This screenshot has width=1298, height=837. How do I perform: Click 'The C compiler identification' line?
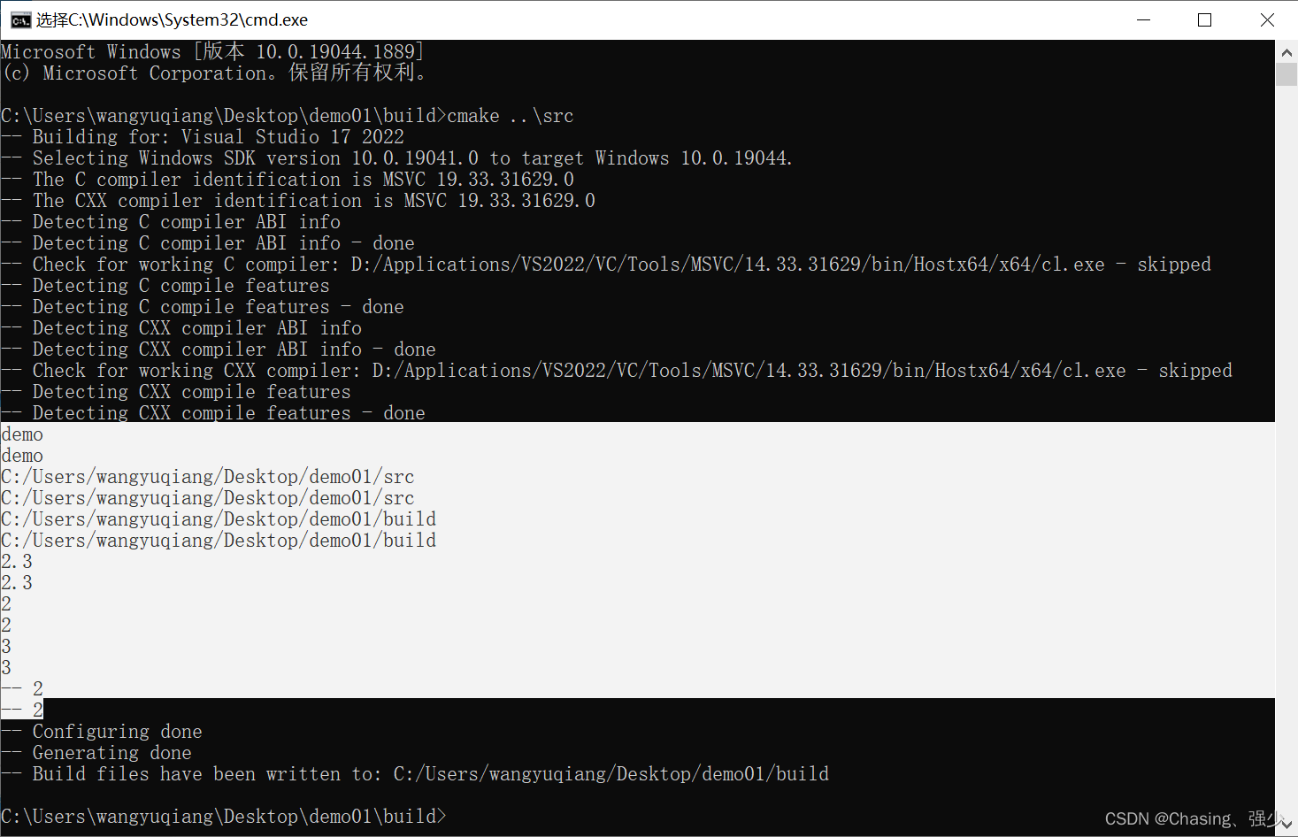pos(288,180)
